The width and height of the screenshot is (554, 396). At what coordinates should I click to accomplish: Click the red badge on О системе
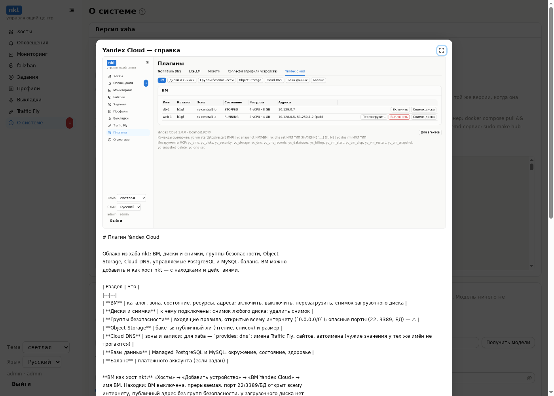click(70, 123)
